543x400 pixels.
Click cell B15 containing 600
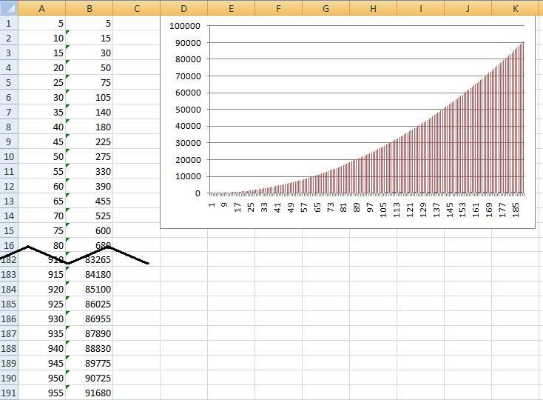(x=90, y=230)
